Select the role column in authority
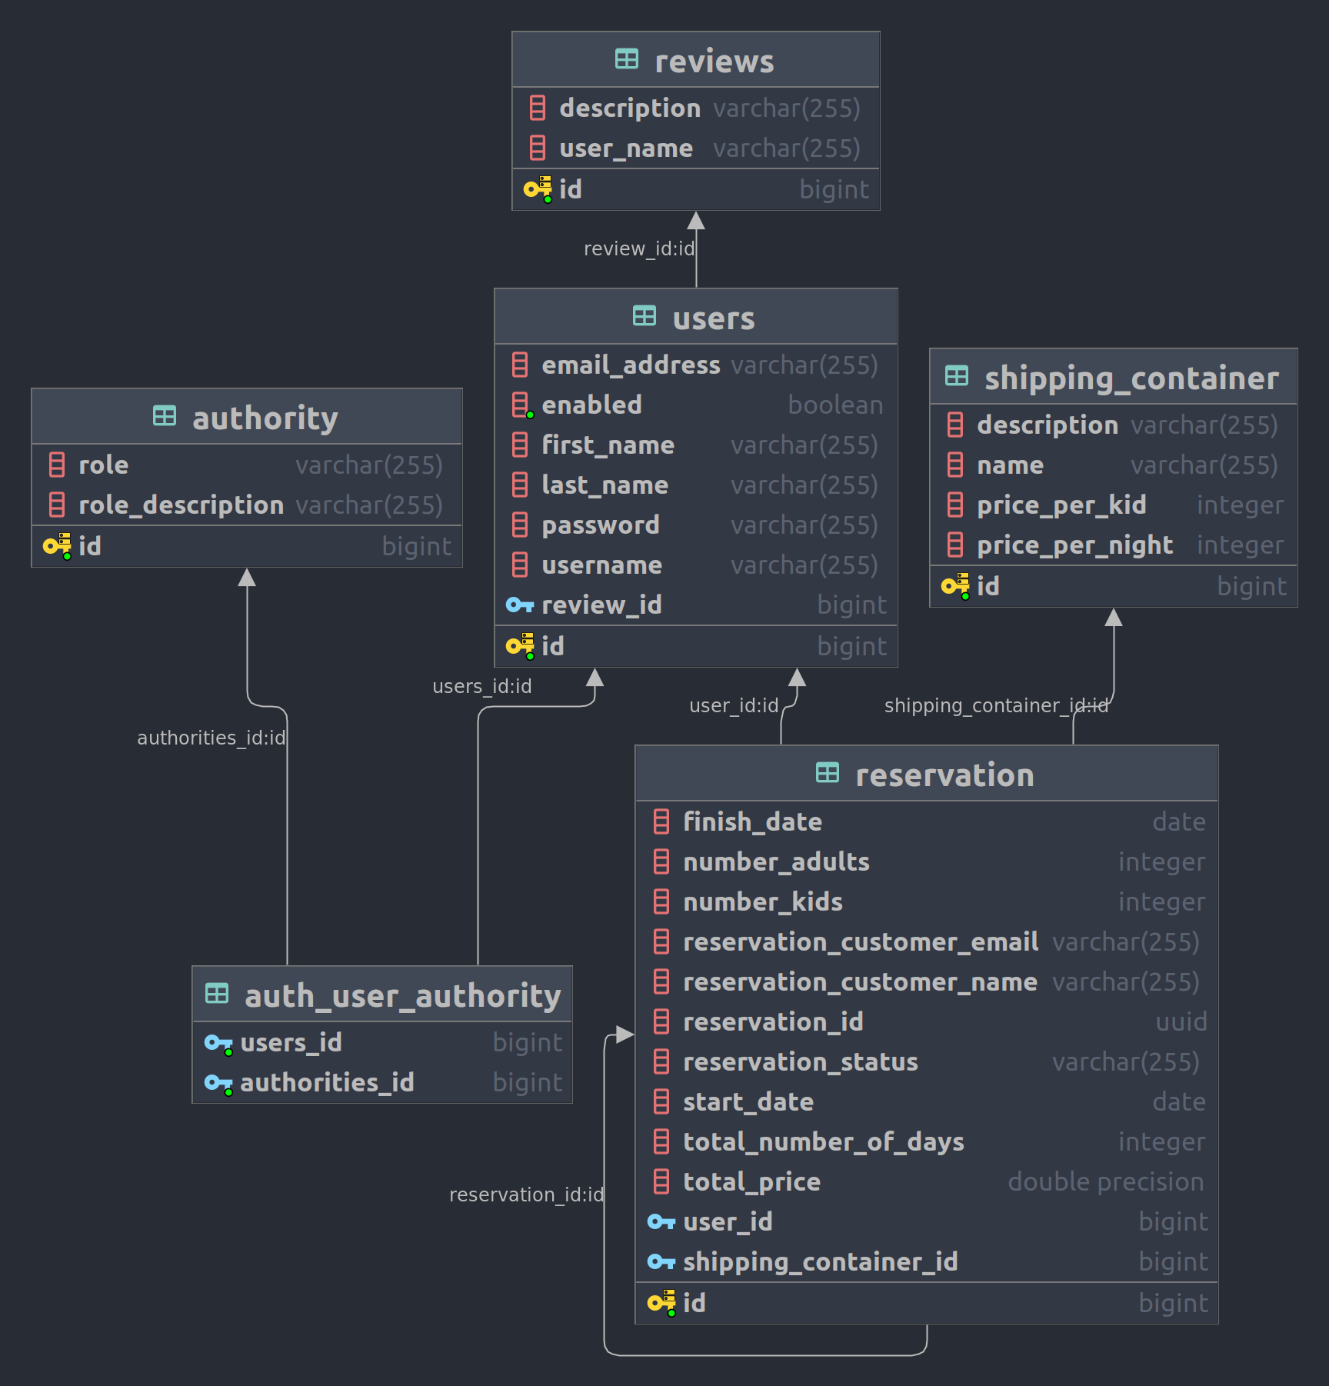Image resolution: width=1329 pixels, height=1386 pixels. coord(247,465)
